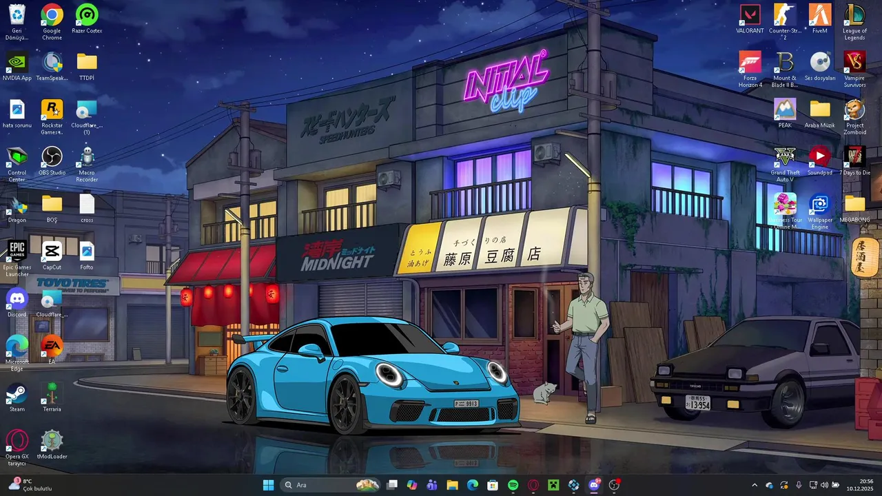Open Microsoft Store from the taskbar

[493, 485]
